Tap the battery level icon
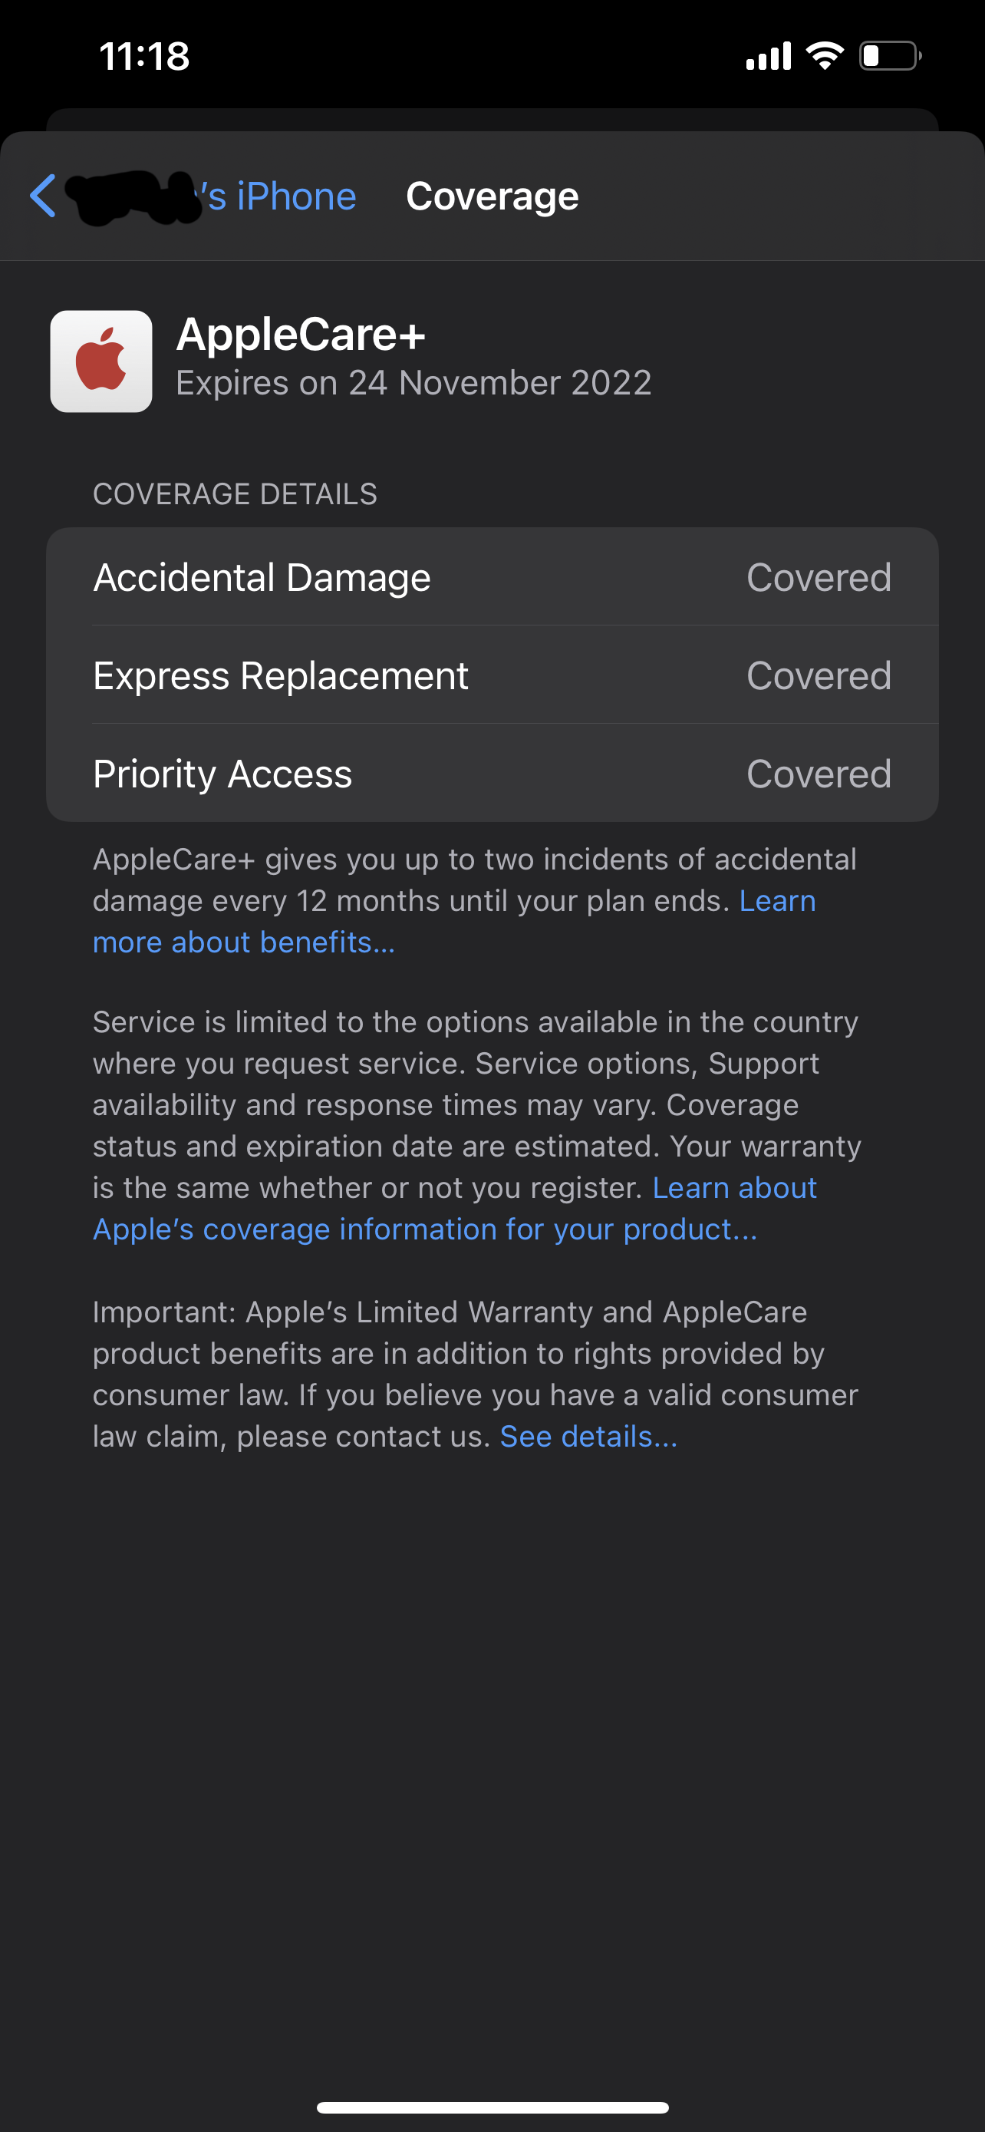Viewport: 985px width, 2132px height. (x=890, y=56)
